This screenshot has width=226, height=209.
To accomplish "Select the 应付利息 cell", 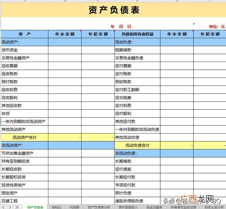I will click(137, 106).
